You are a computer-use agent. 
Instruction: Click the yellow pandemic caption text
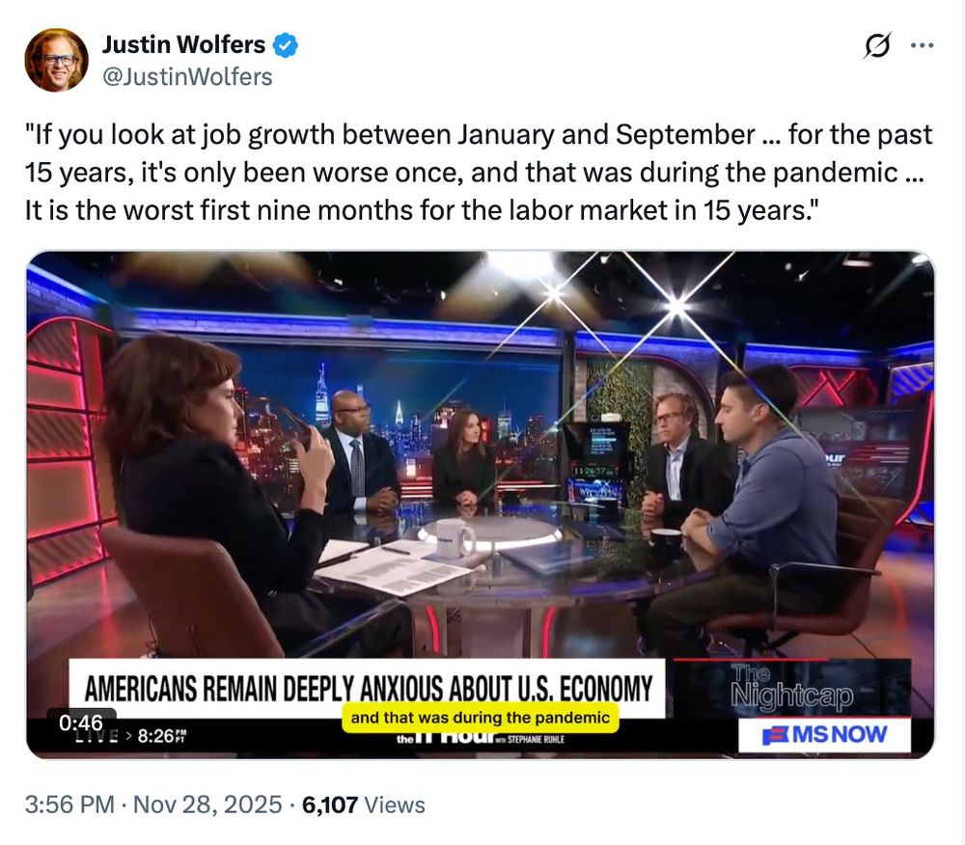coord(480,718)
